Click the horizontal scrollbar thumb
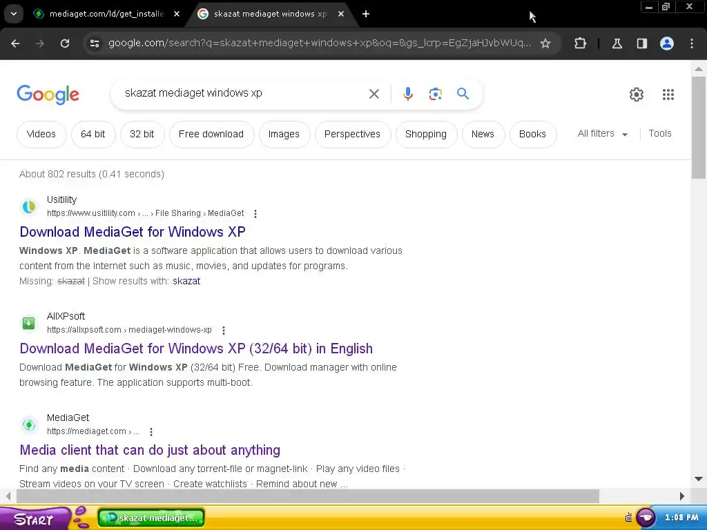Image resolution: width=707 pixels, height=530 pixels. (307, 496)
